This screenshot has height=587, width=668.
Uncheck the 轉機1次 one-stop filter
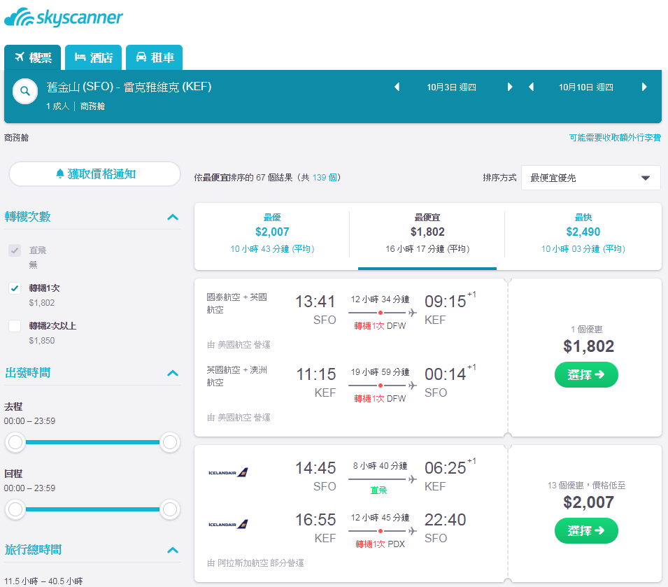pyautogui.click(x=15, y=288)
